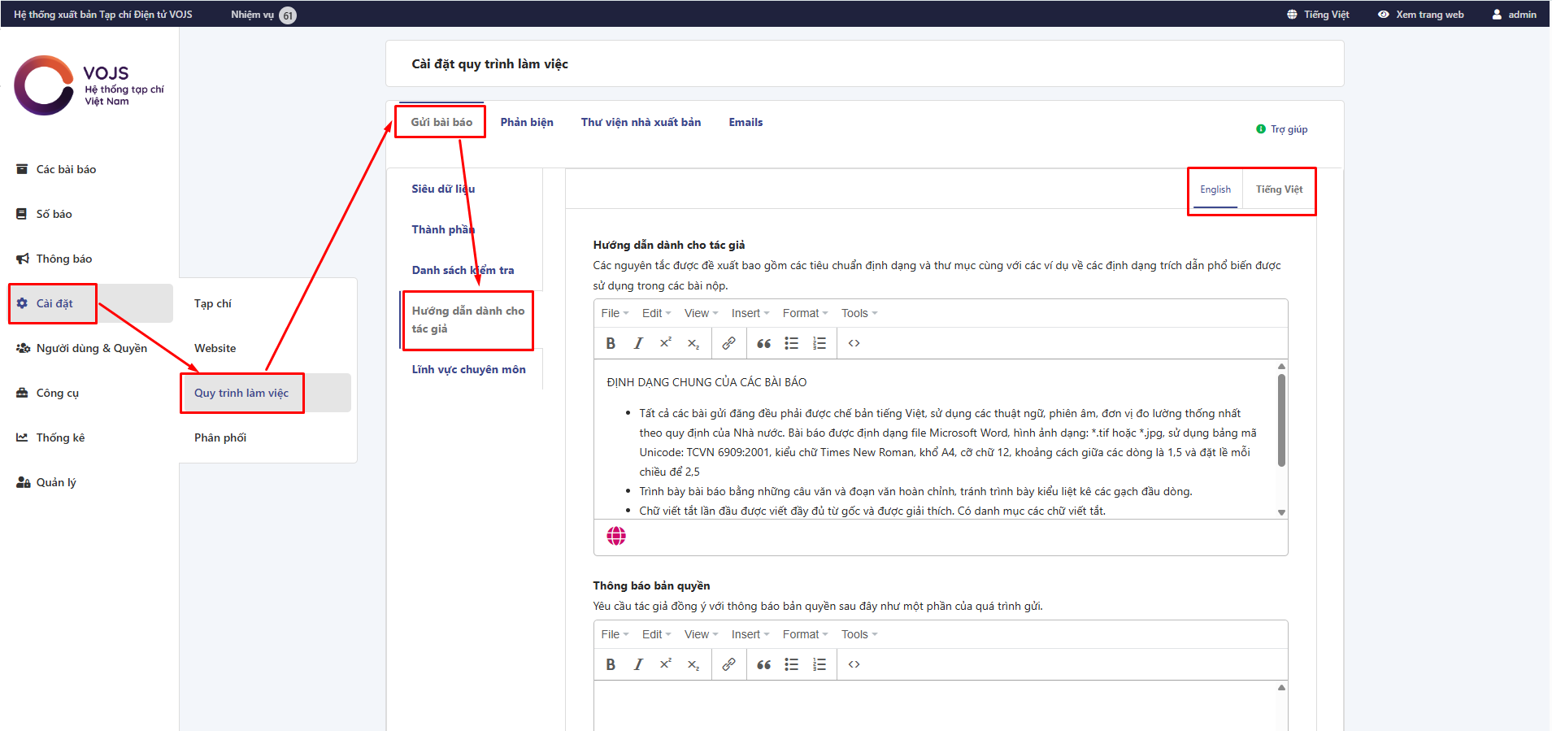Toggle italic in author guidelines editor

pyautogui.click(x=638, y=343)
